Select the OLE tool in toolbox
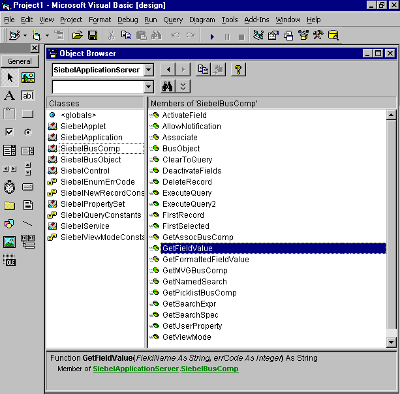Viewport: 400px width, 394px height. point(10,260)
